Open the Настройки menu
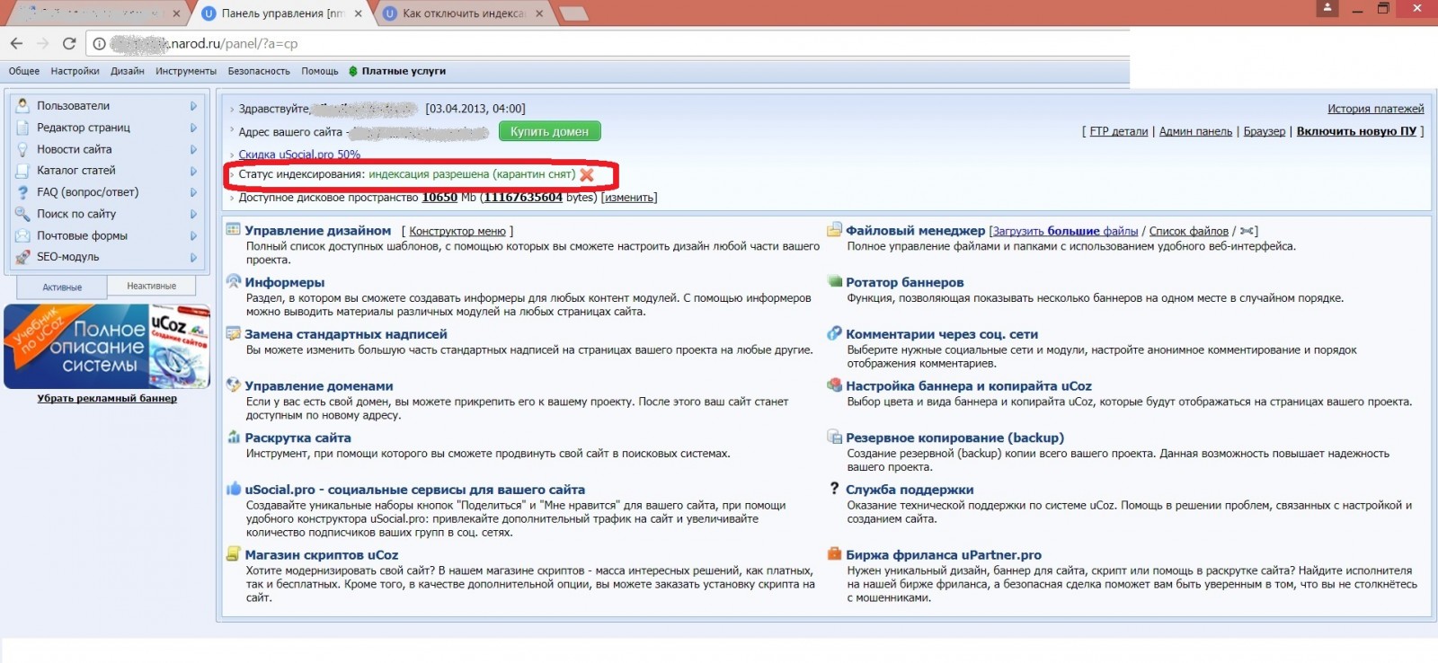Viewport: 1438px width, 663px height. pos(75,71)
